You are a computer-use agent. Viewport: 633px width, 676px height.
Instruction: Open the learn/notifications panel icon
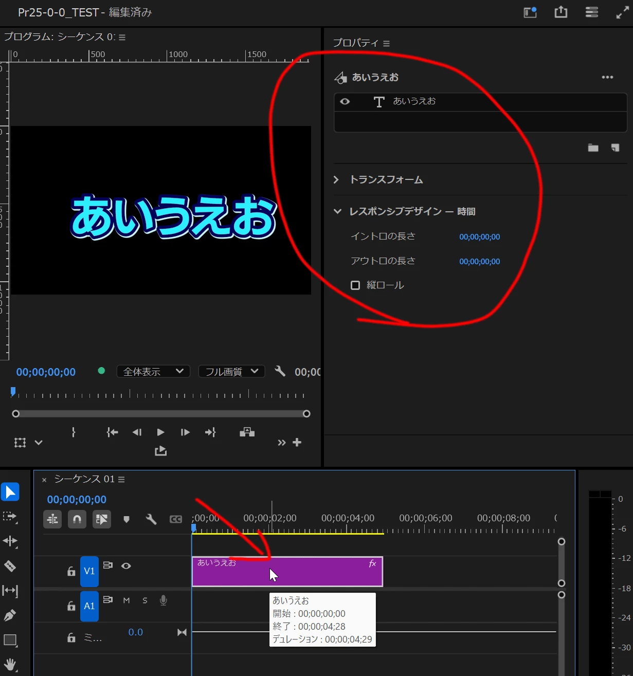tap(530, 12)
